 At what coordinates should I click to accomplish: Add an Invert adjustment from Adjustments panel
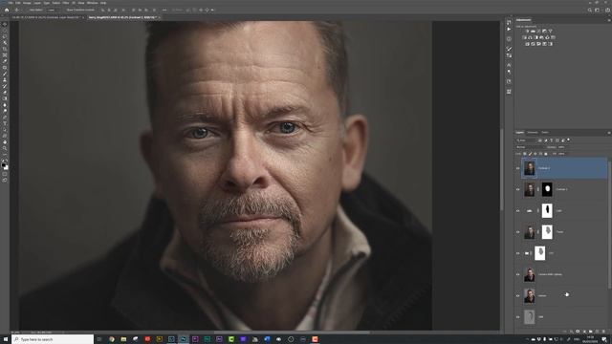[527, 44]
